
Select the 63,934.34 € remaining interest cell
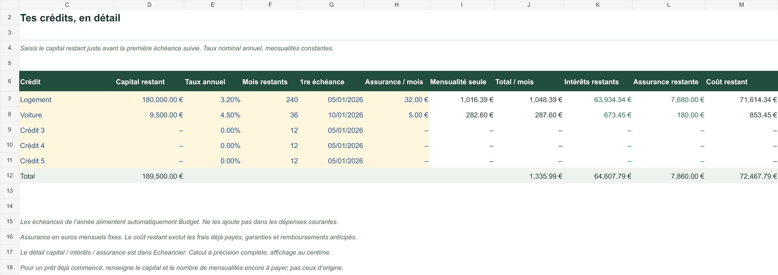598,100
